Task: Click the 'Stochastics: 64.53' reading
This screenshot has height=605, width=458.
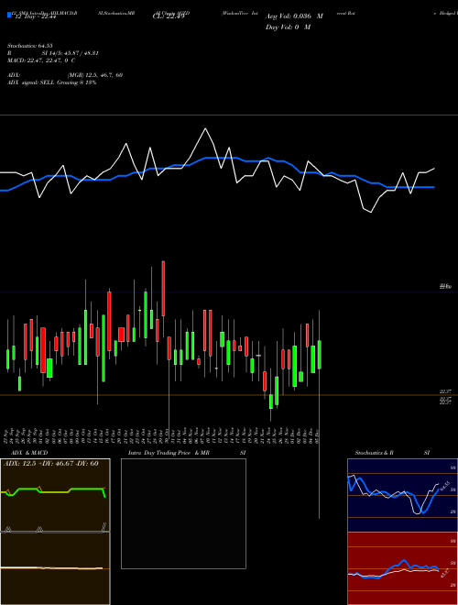Action: [x=30, y=46]
